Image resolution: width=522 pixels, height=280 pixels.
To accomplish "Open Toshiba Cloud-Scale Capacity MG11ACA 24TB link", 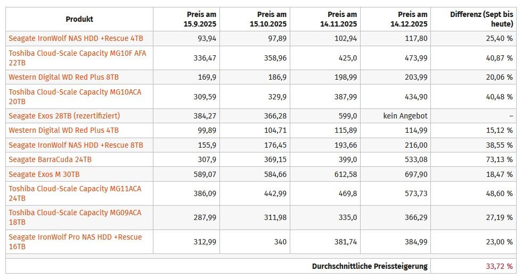I will pos(75,193).
